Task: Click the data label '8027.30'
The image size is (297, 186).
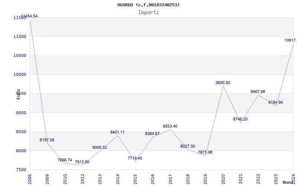Action: pos(188,147)
